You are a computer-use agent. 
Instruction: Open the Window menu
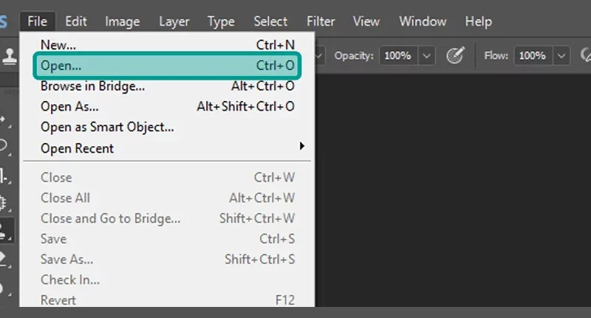(x=423, y=21)
